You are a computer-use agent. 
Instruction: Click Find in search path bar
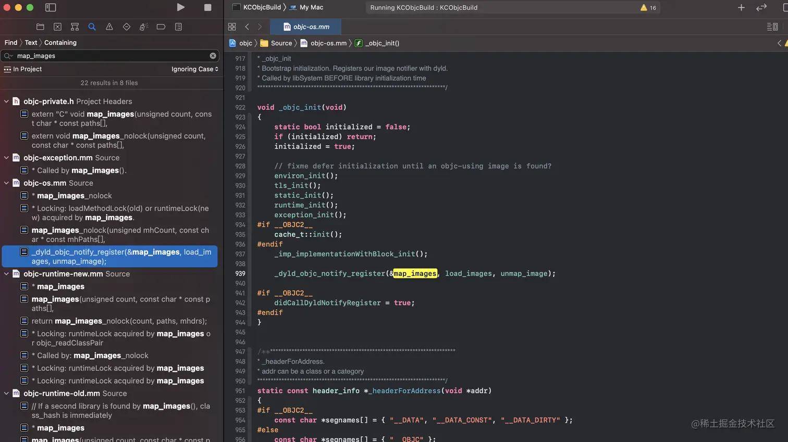11,43
